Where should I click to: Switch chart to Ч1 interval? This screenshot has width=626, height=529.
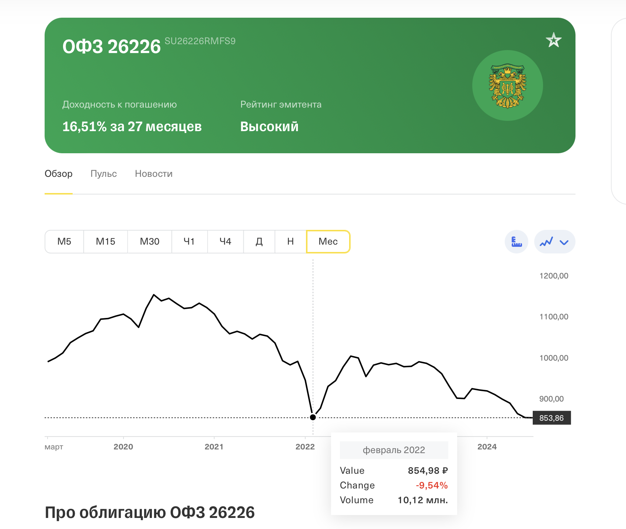tap(189, 242)
